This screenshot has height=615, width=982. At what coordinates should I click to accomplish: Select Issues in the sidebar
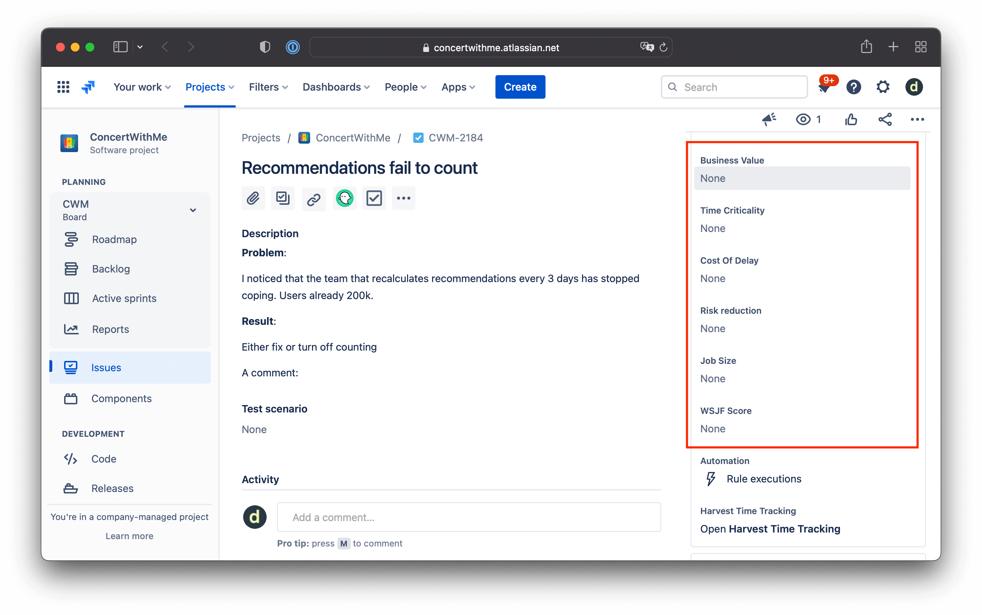pos(106,367)
